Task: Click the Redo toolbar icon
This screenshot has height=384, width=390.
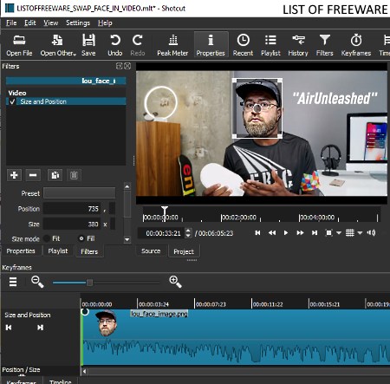Action: click(138, 45)
